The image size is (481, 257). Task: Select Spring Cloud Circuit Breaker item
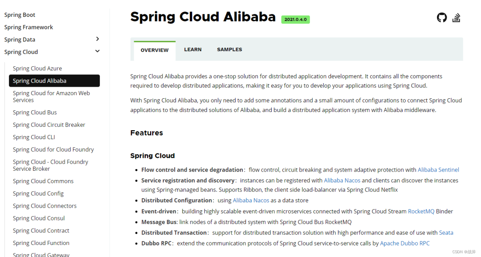(49, 124)
